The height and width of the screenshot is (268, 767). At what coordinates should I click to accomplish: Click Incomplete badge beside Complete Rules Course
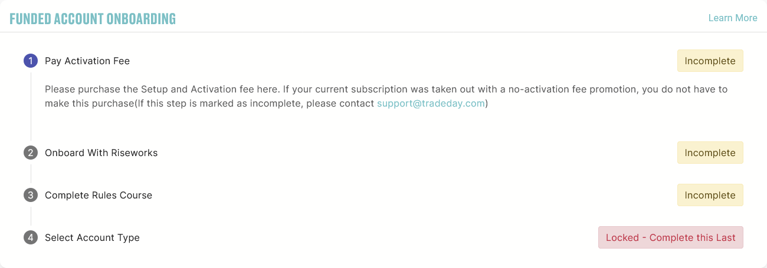click(710, 195)
